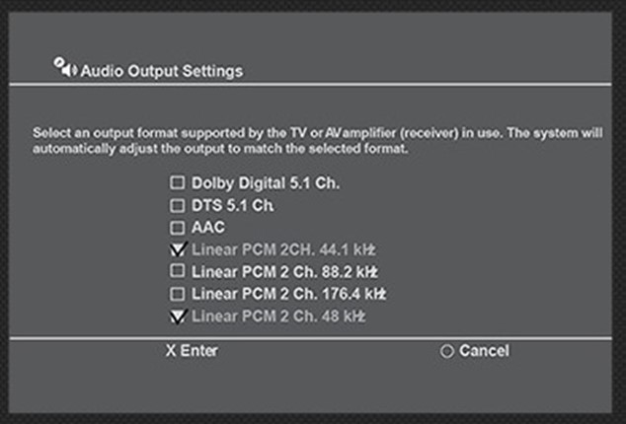Select the Linear PCM 2 Ch. 48 kHz label
Screen dimensions: 626x424
pos(278,316)
